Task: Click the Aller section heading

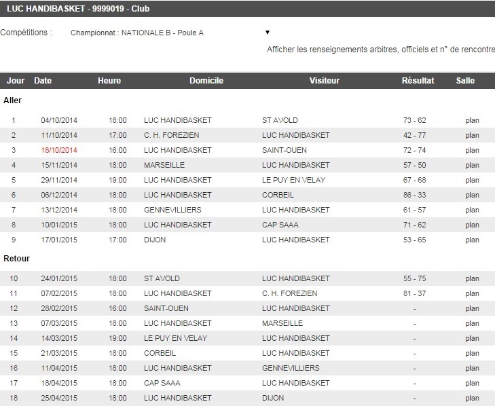Action: coord(12,100)
